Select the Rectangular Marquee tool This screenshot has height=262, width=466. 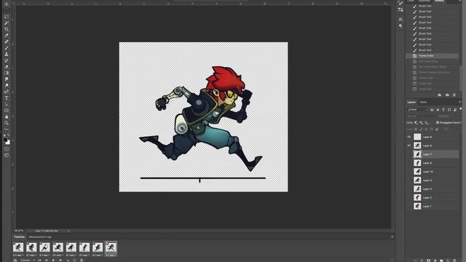7,10
